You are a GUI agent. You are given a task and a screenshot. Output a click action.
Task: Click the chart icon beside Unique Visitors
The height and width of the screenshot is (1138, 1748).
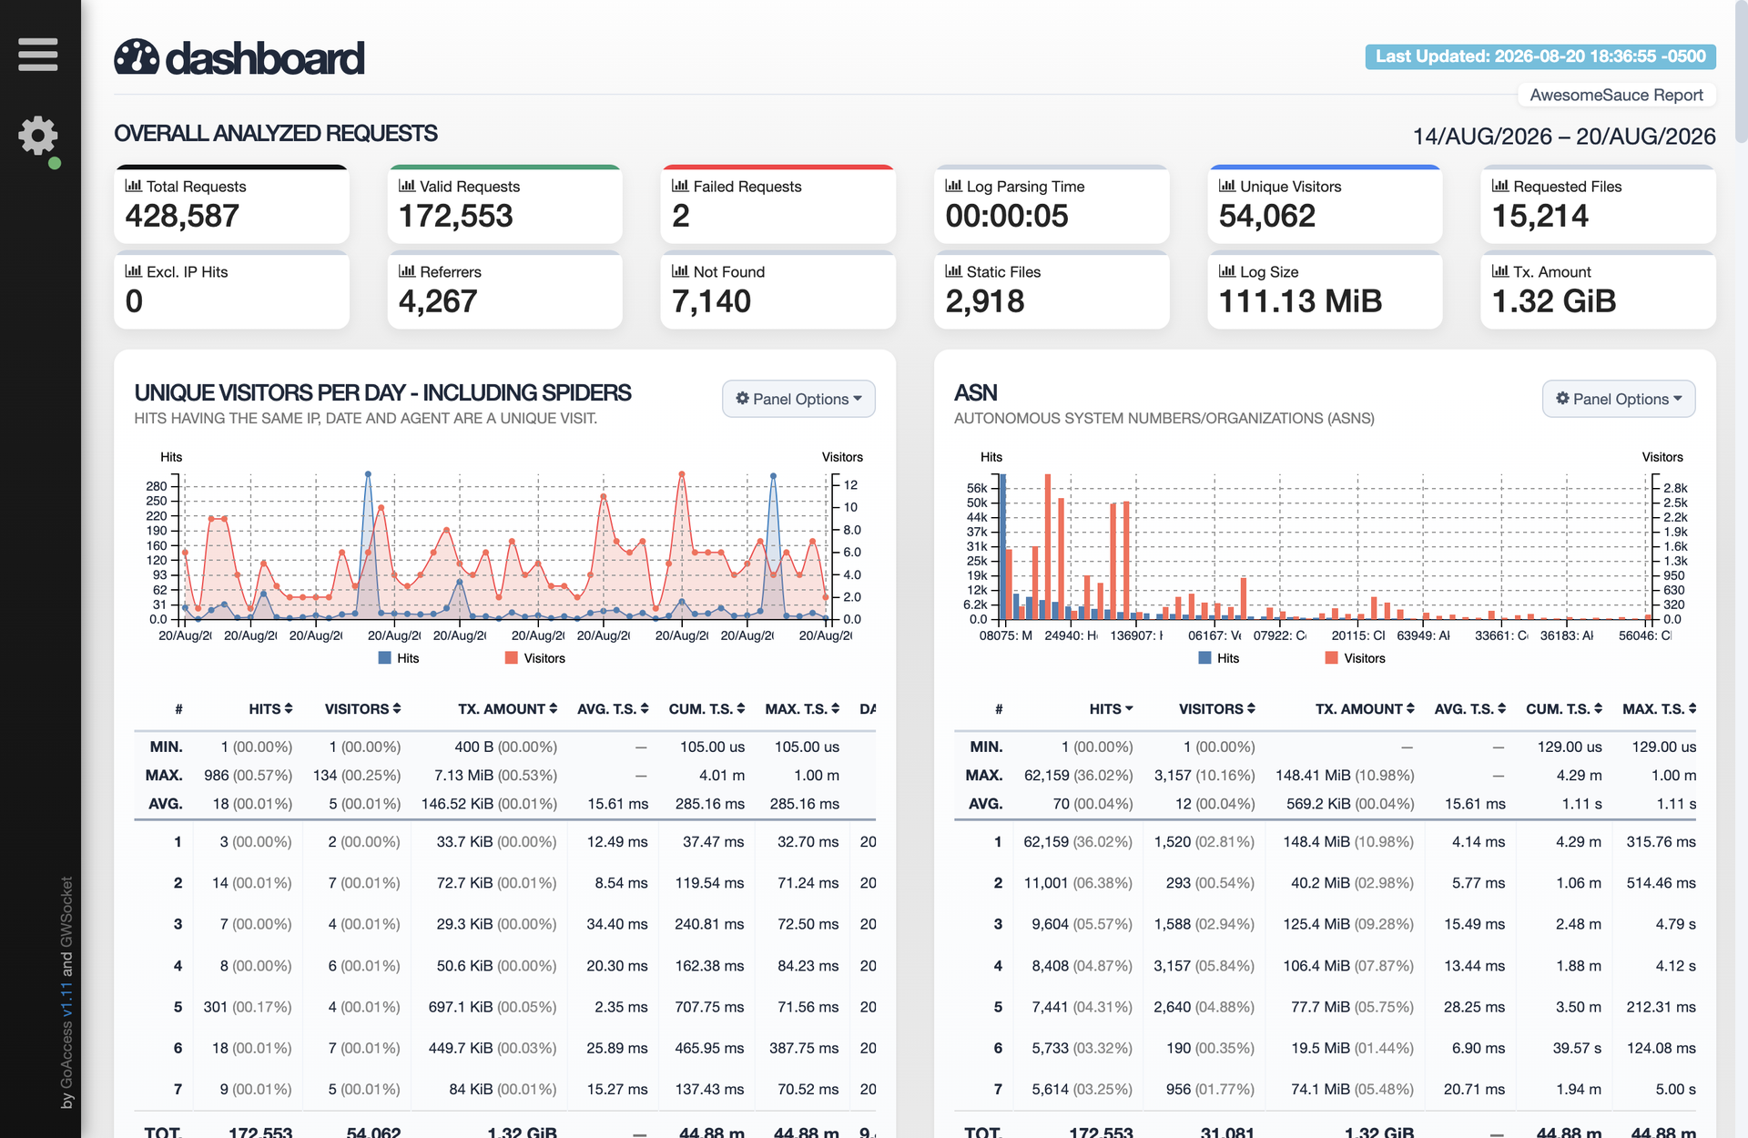[x=1227, y=186]
